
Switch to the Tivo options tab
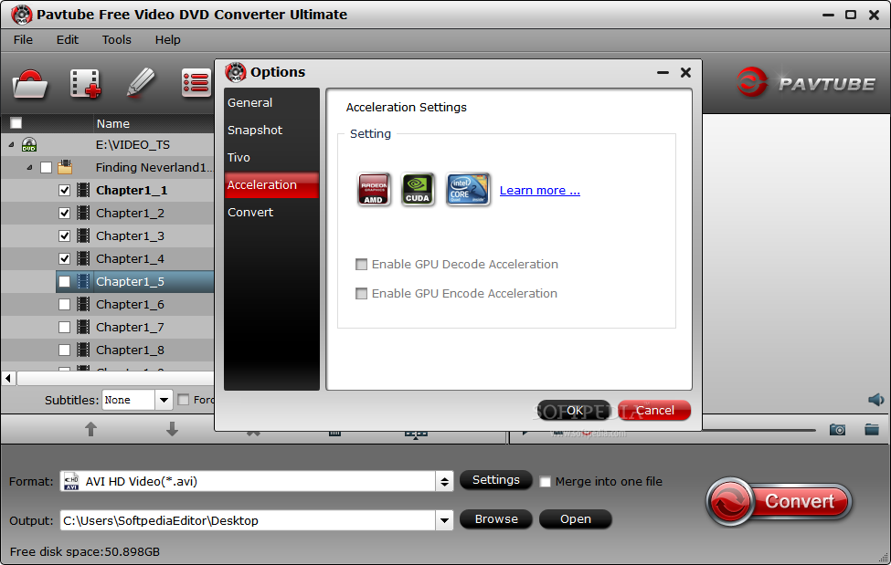click(x=271, y=157)
